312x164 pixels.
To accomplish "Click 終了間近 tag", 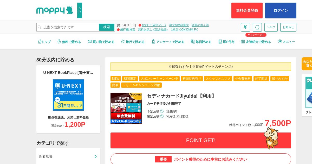I will click(261, 79).
